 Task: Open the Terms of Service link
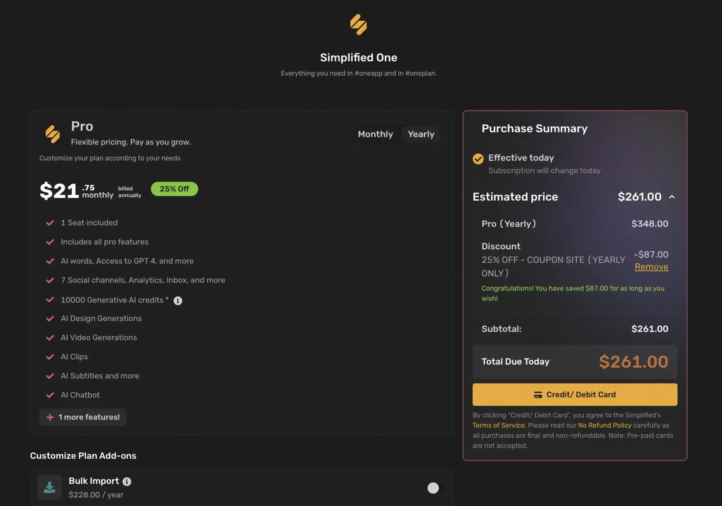click(499, 425)
